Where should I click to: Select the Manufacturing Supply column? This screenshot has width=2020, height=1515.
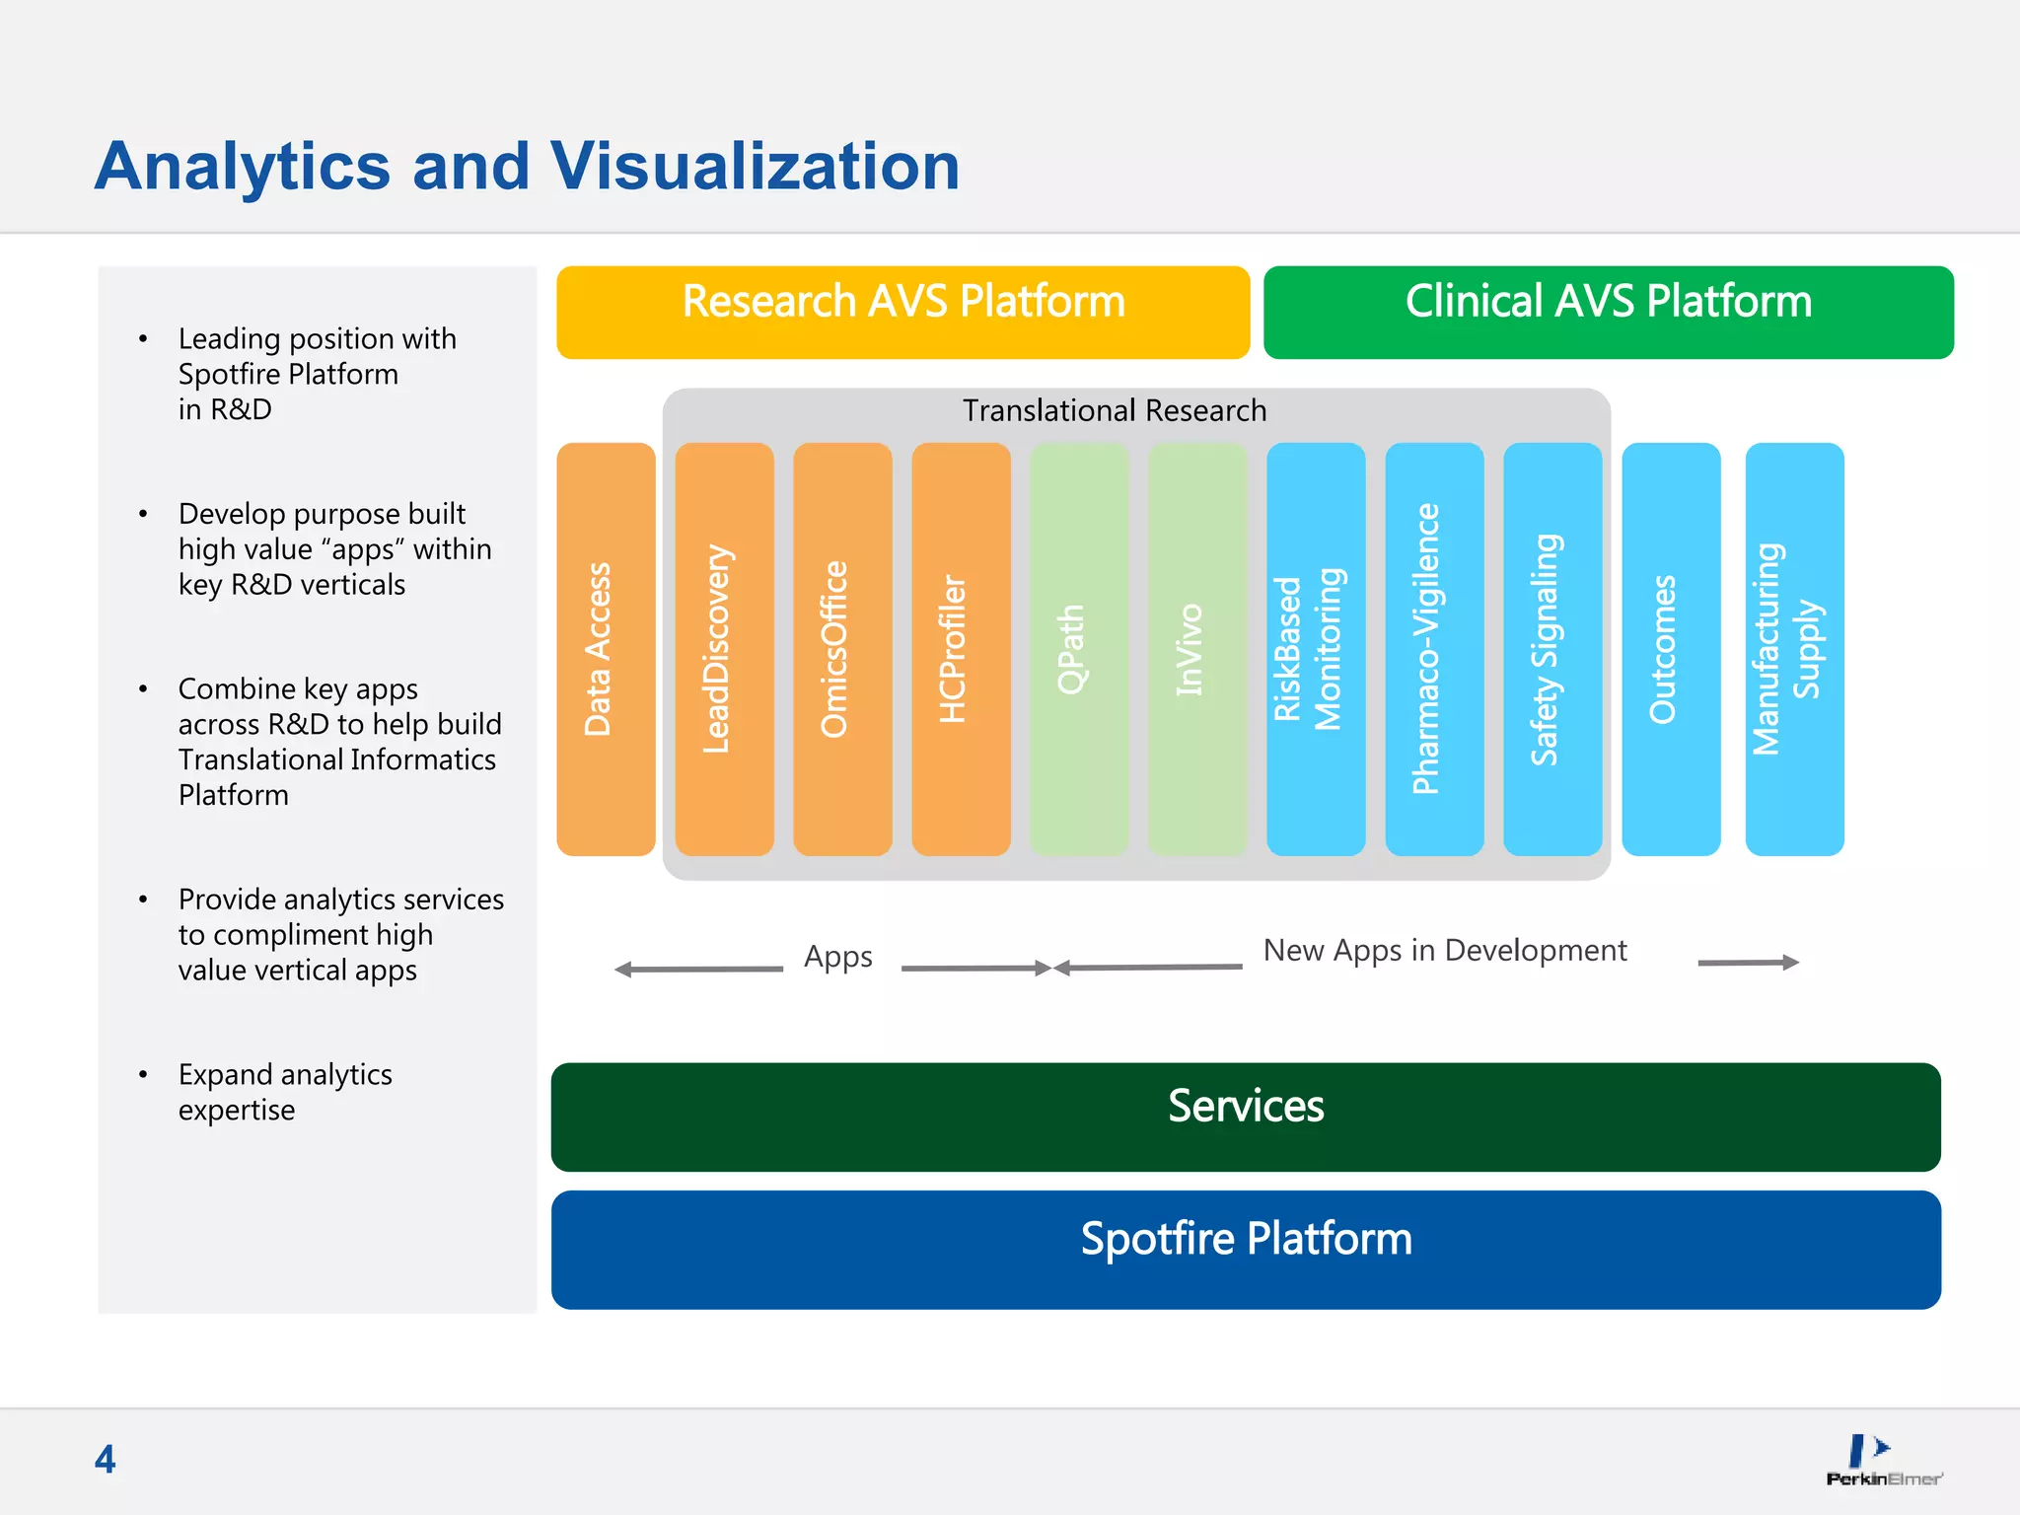click(x=1794, y=649)
